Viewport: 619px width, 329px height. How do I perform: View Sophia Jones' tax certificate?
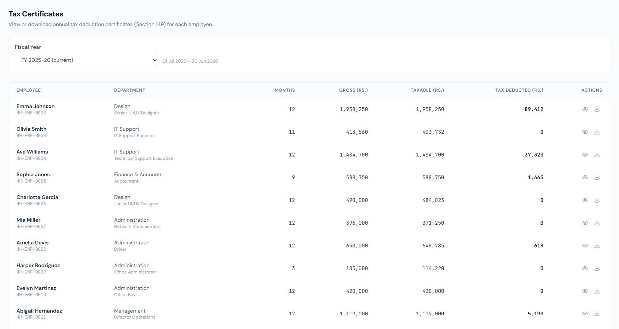pyautogui.click(x=585, y=177)
